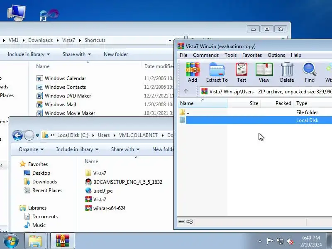
Task: Select the '..' parent folder row
Action: (x=254, y=112)
